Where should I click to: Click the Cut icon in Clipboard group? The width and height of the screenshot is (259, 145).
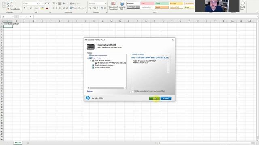[8, 3]
